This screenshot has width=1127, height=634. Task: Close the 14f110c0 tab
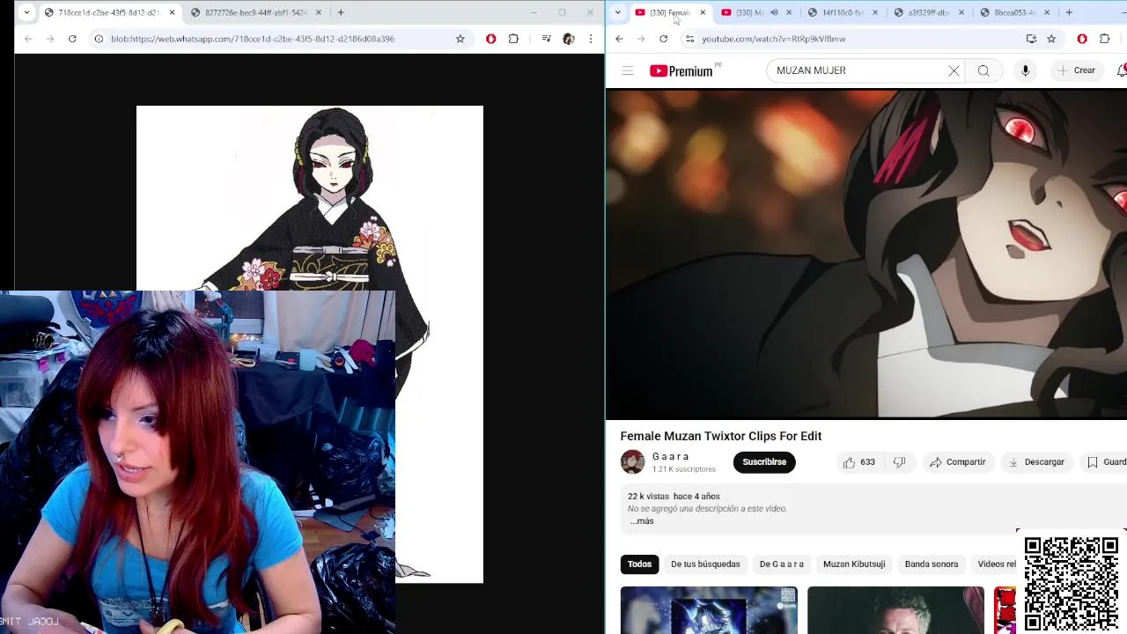pos(874,12)
